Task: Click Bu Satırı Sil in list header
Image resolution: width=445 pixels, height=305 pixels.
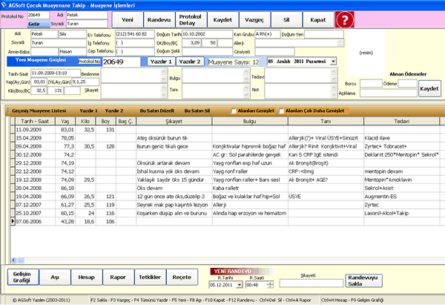Action: [x=198, y=111]
